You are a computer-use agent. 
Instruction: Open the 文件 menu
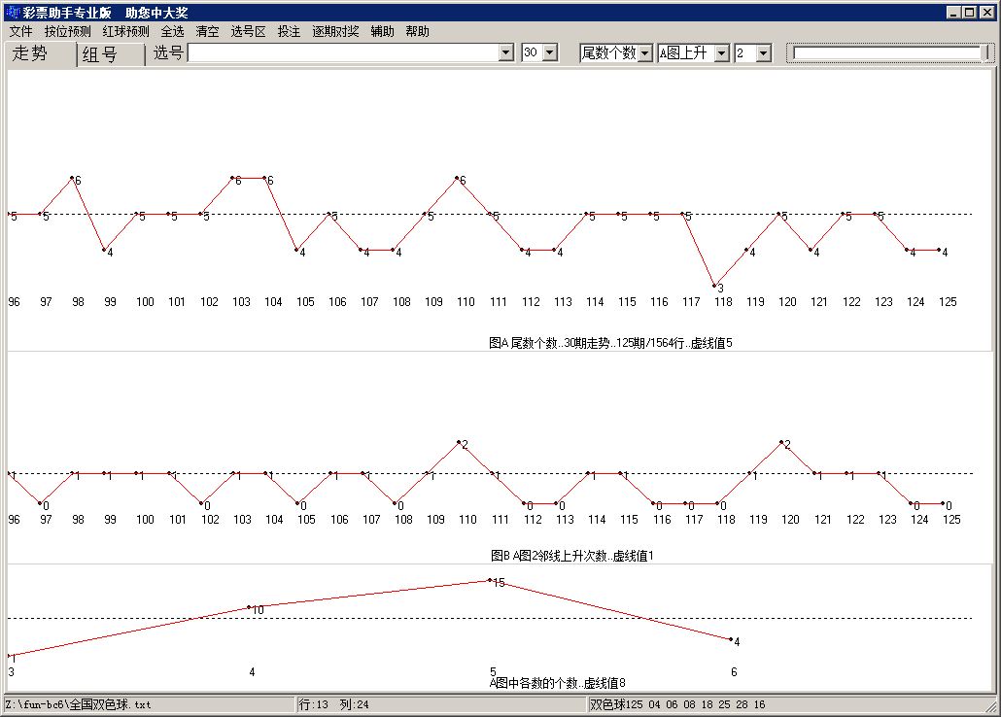20,31
